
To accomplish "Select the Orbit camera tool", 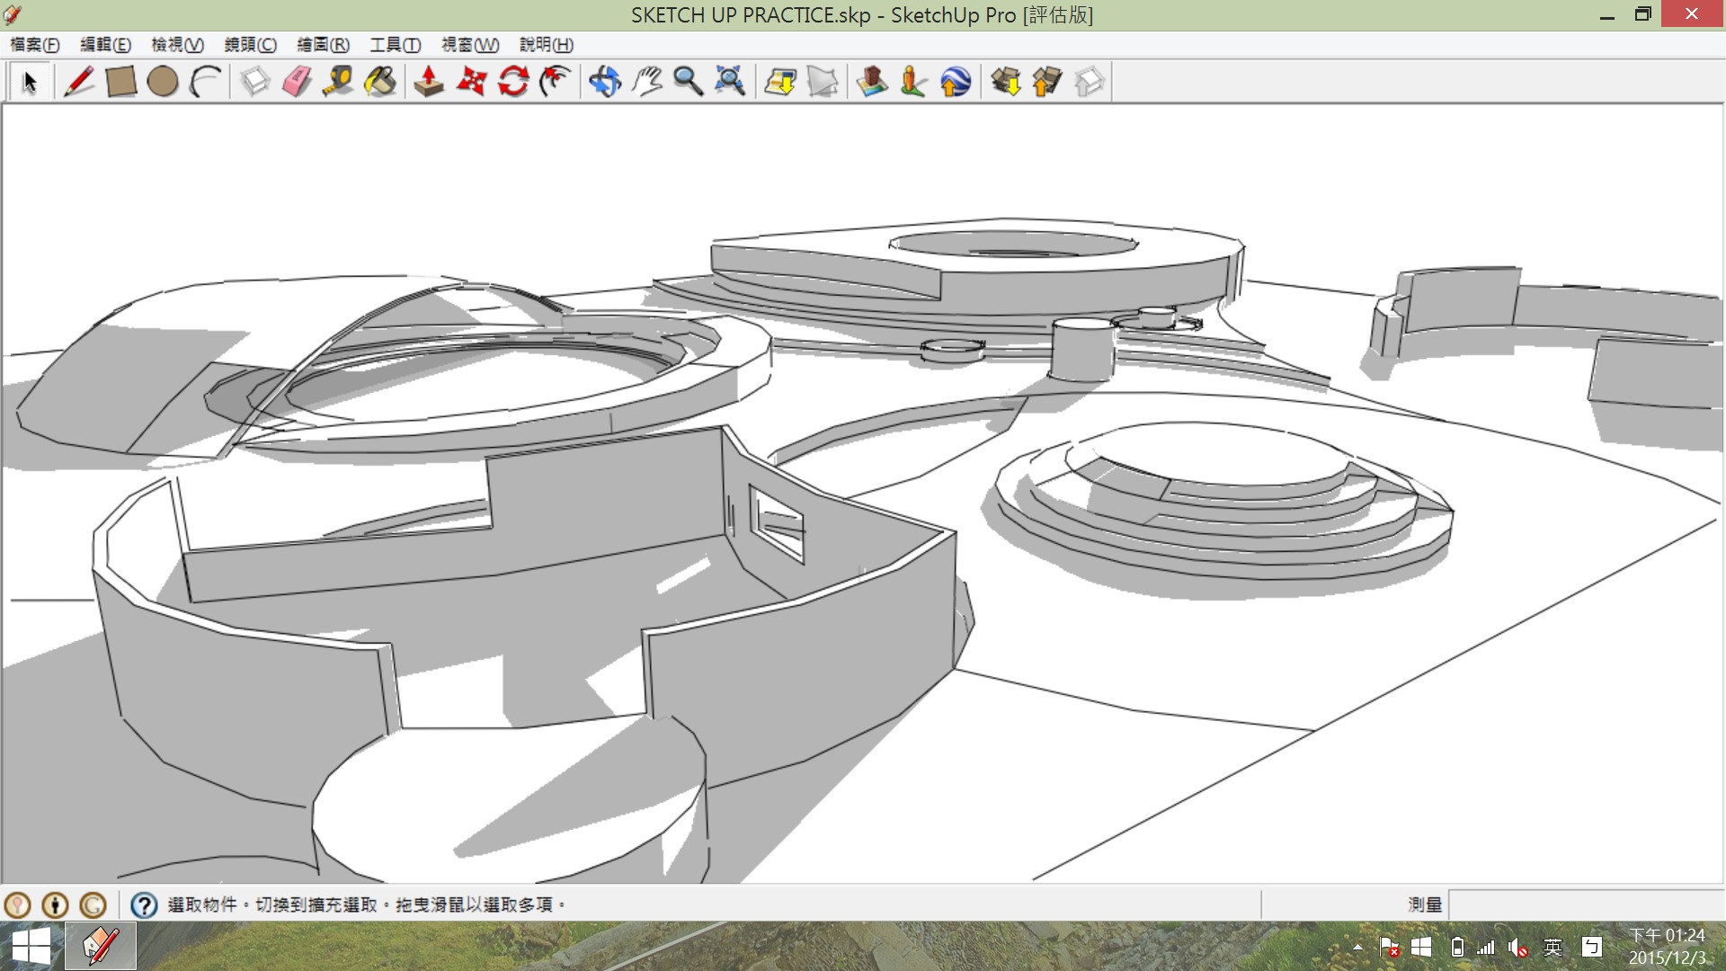I will 605,82.
